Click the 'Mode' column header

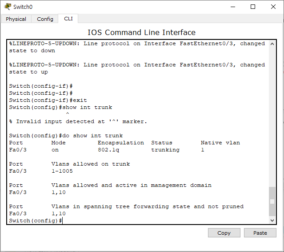tap(59, 143)
